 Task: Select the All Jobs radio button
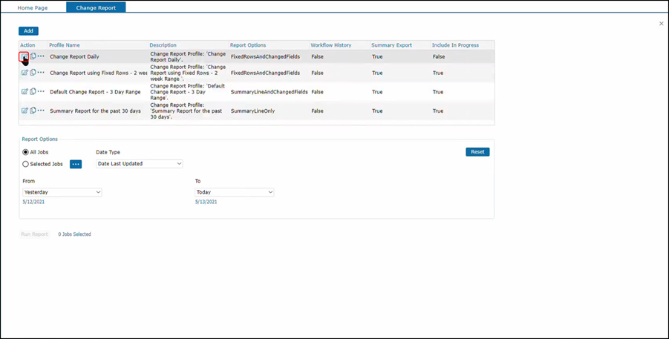[26, 152]
